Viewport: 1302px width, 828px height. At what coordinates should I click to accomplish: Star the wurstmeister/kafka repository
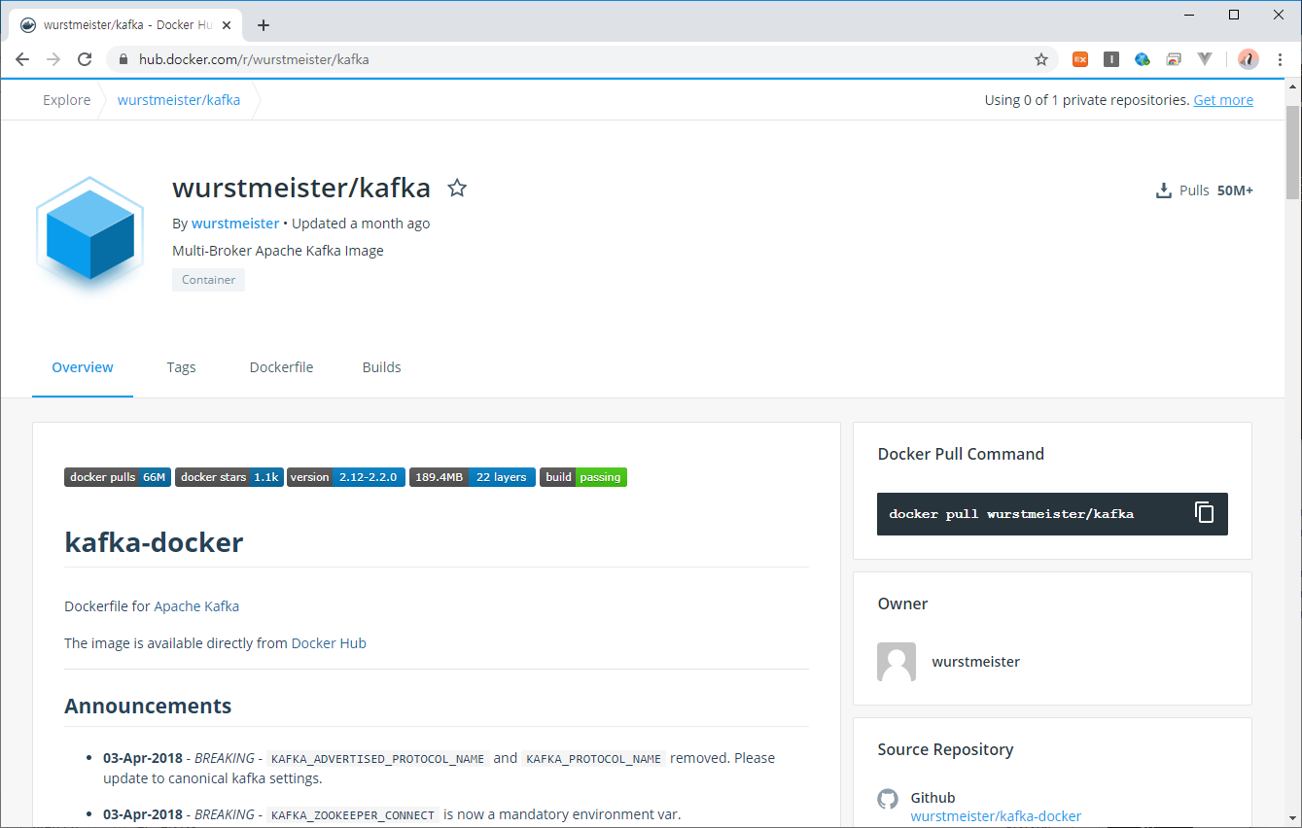pos(457,189)
